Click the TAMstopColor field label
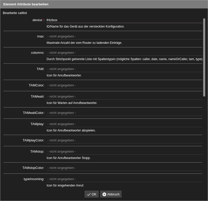 [x=33, y=168]
